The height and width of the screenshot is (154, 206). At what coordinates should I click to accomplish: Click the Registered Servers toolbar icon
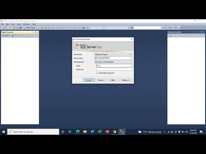[x=165, y=28]
